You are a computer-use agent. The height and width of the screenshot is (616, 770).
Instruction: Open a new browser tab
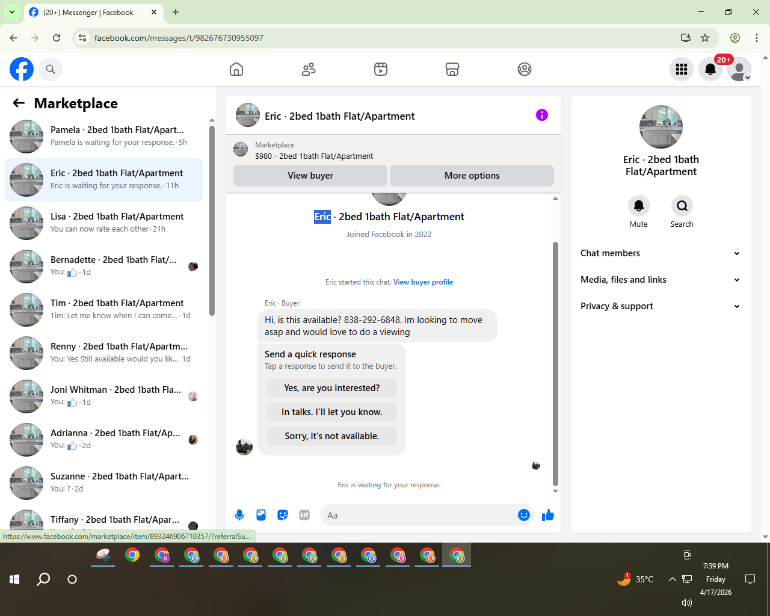pyautogui.click(x=176, y=12)
